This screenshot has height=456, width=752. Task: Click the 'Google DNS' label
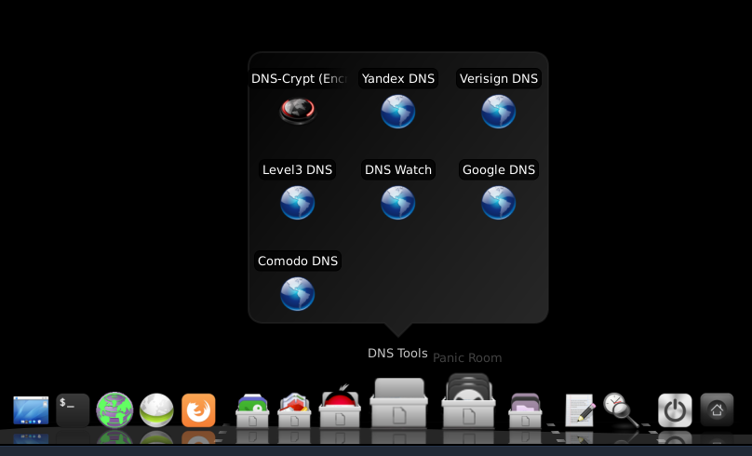click(499, 169)
